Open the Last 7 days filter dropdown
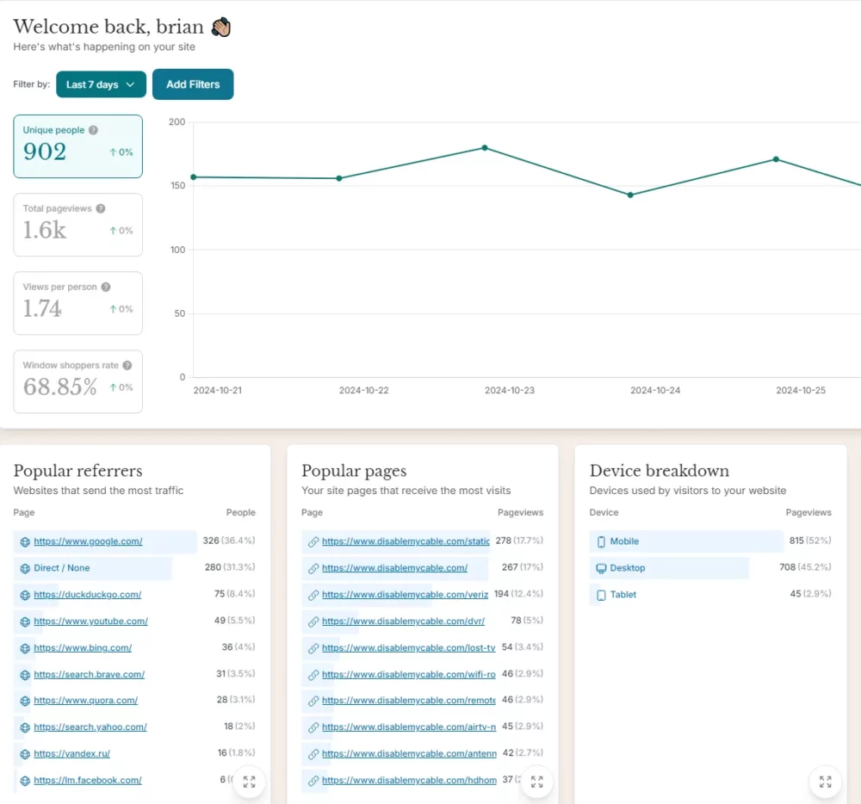Viewport: 861px width, 804px height. tap(101, 84)
